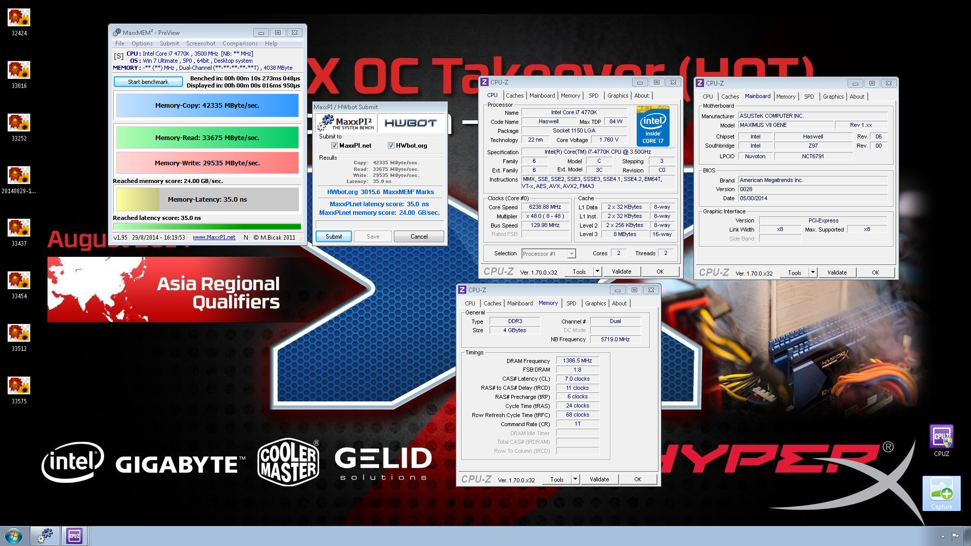Switch to Graphics tab in Mainboard window
Image resolution: width=971 pixels, height=546 pixels.
click(833, 97)
